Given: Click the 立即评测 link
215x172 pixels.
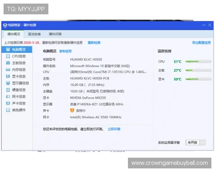Looking at the screenshot, I should (114, 129).
